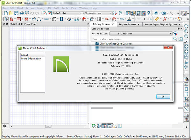Expand the dropdown arrow next to Wall tools

coord(15,19)
